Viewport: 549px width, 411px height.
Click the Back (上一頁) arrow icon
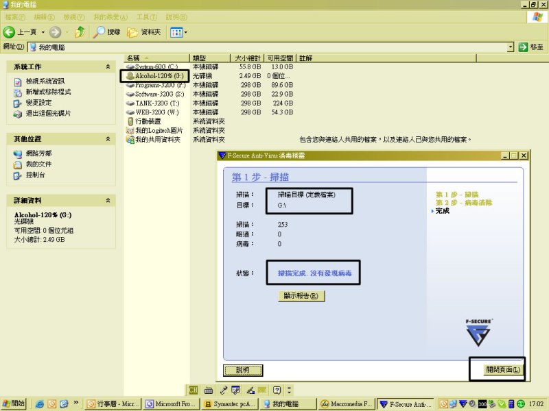[9, 32]
